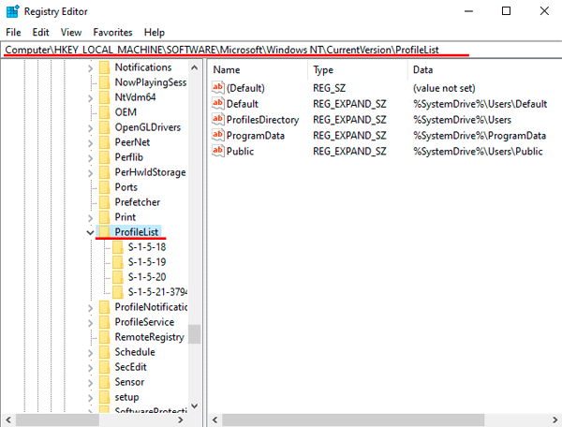Click the Default value string icon

point(218,104)
